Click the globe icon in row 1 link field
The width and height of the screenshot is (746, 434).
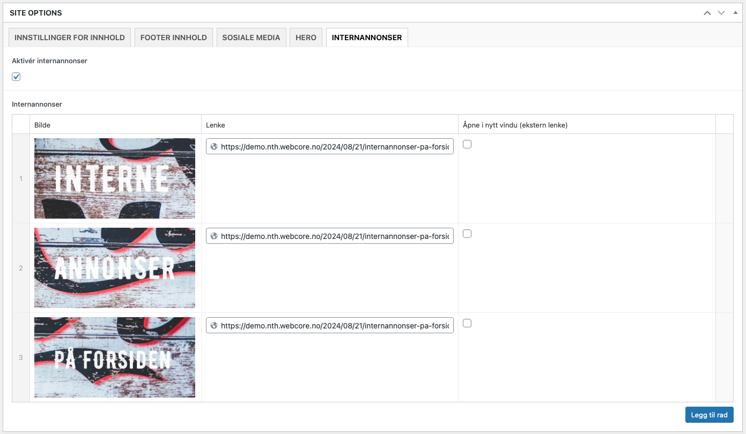point(214,146)
